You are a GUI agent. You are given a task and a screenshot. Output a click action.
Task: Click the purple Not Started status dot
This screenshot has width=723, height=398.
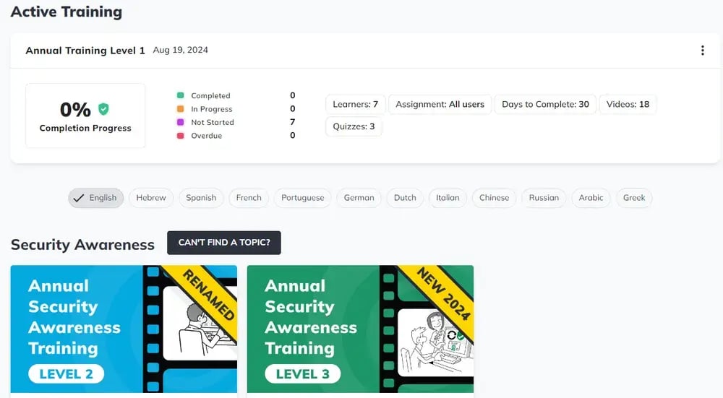(x=180, y=123)
